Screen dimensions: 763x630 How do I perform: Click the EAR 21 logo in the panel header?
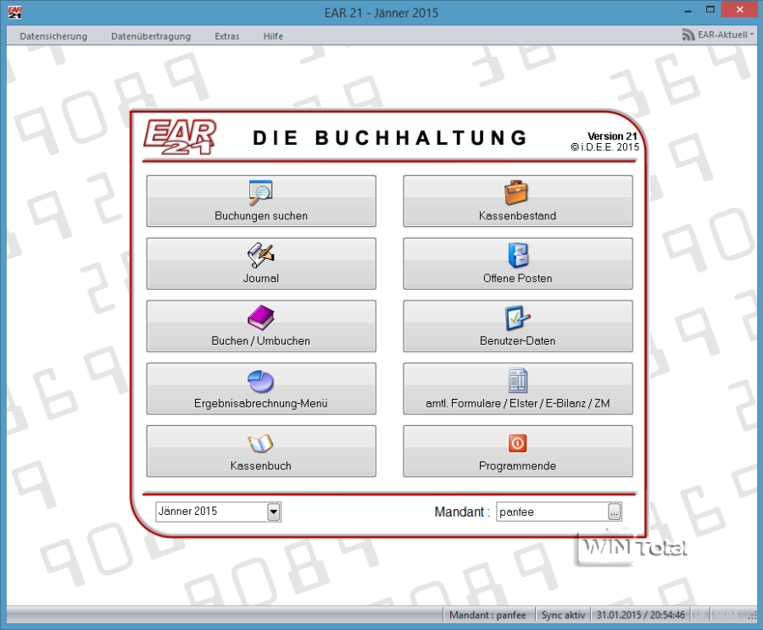tap(180, 136)
